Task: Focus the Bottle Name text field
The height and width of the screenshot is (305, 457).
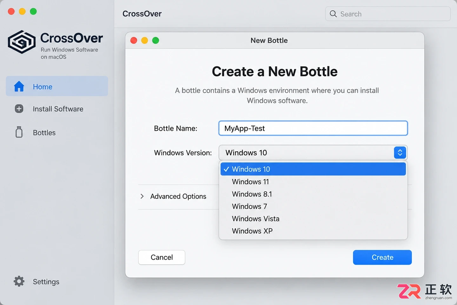Action: [x=313, y=128]
